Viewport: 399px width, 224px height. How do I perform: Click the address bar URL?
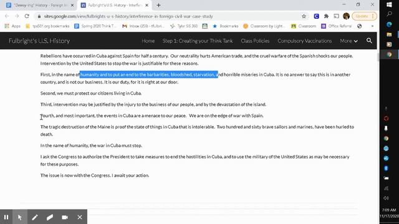[x=128, y=16]
